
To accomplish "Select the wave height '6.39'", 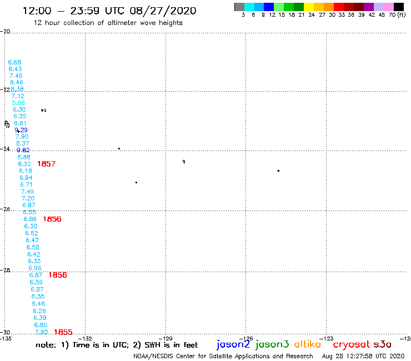I will (40, 318).
